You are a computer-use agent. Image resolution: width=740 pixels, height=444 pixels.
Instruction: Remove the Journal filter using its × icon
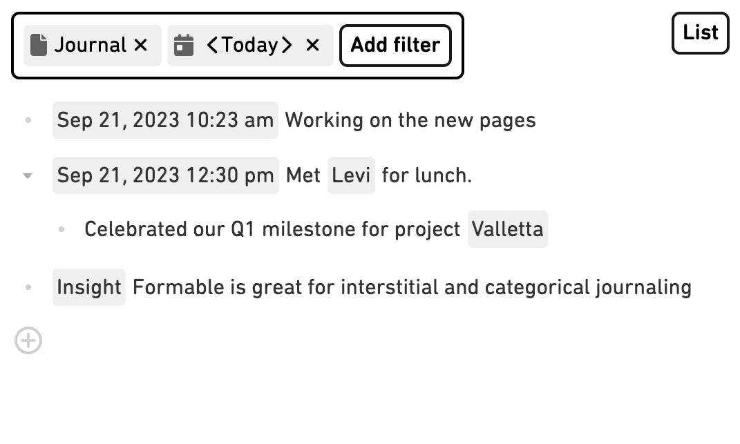(140, 45)
